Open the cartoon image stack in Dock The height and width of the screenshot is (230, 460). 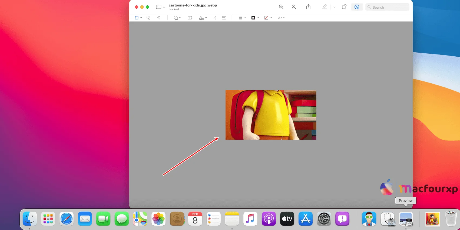pos(433,219)
